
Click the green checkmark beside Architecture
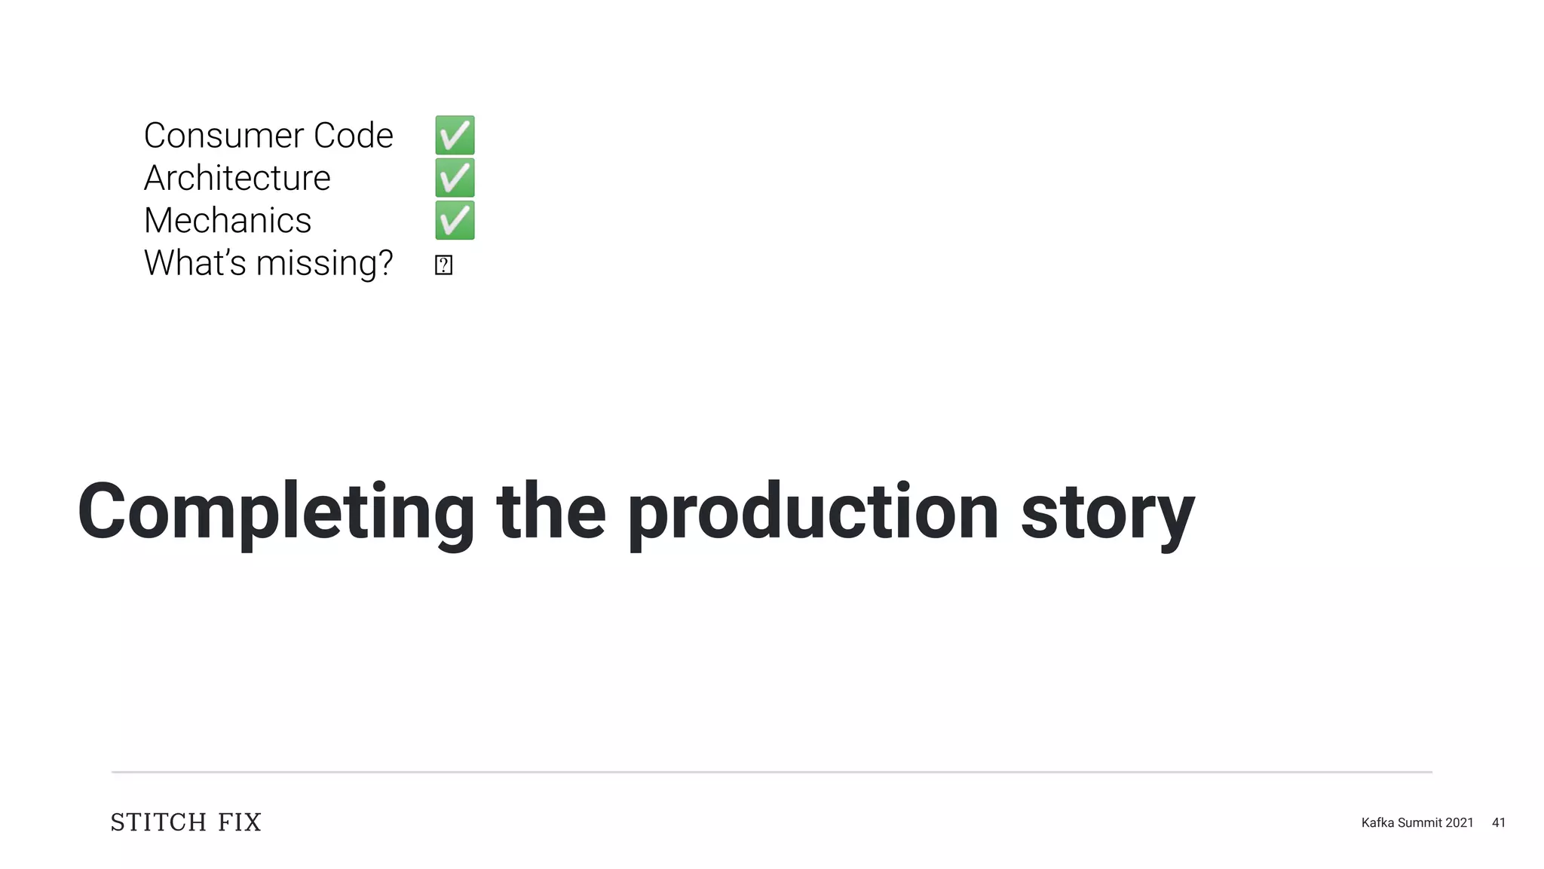[x=455, y=178]
